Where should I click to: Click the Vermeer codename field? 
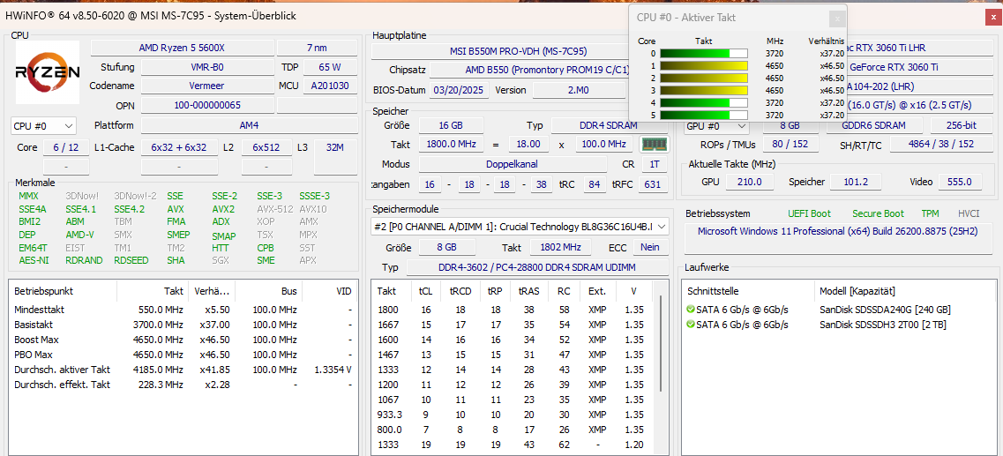[x=207, y=86]
